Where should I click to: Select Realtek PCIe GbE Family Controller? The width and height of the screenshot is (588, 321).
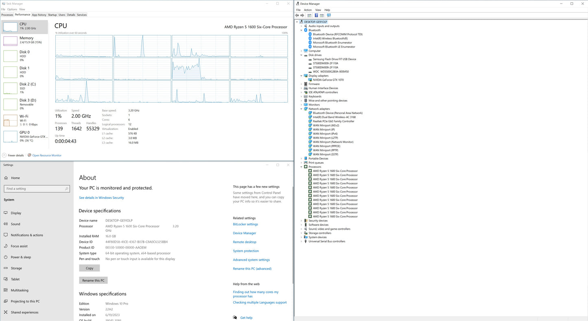pyautogui.click(x=333, y=121)
